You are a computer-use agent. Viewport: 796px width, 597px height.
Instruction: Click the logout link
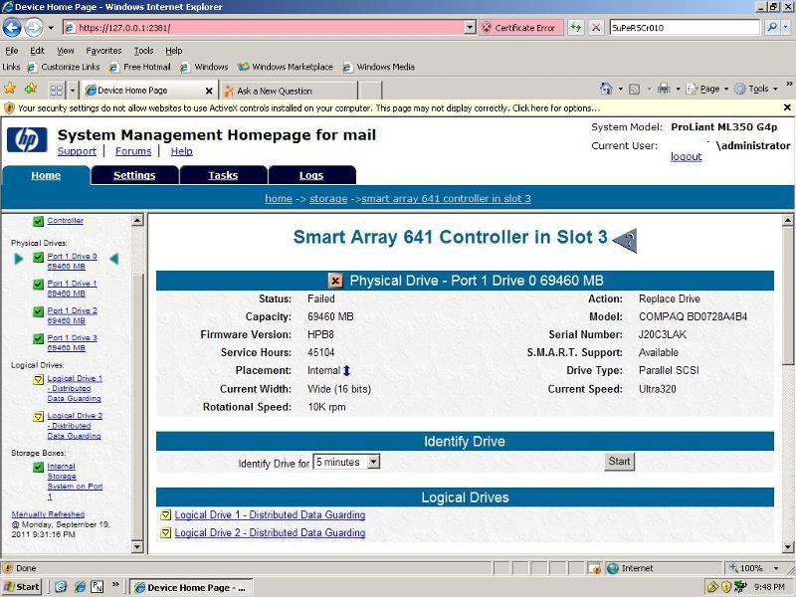pos(686,156)
